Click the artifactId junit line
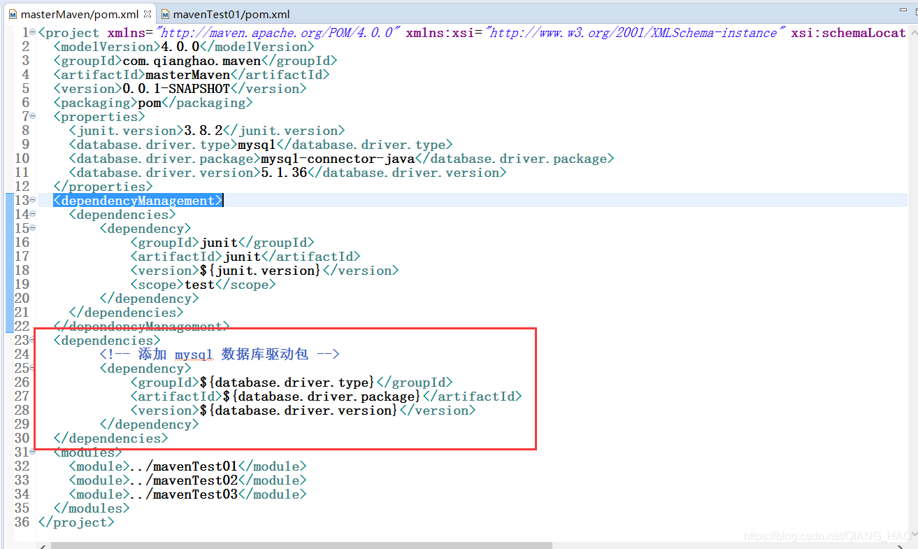Image resolution: width=918 pixels, height=549 pixels. 245,257
